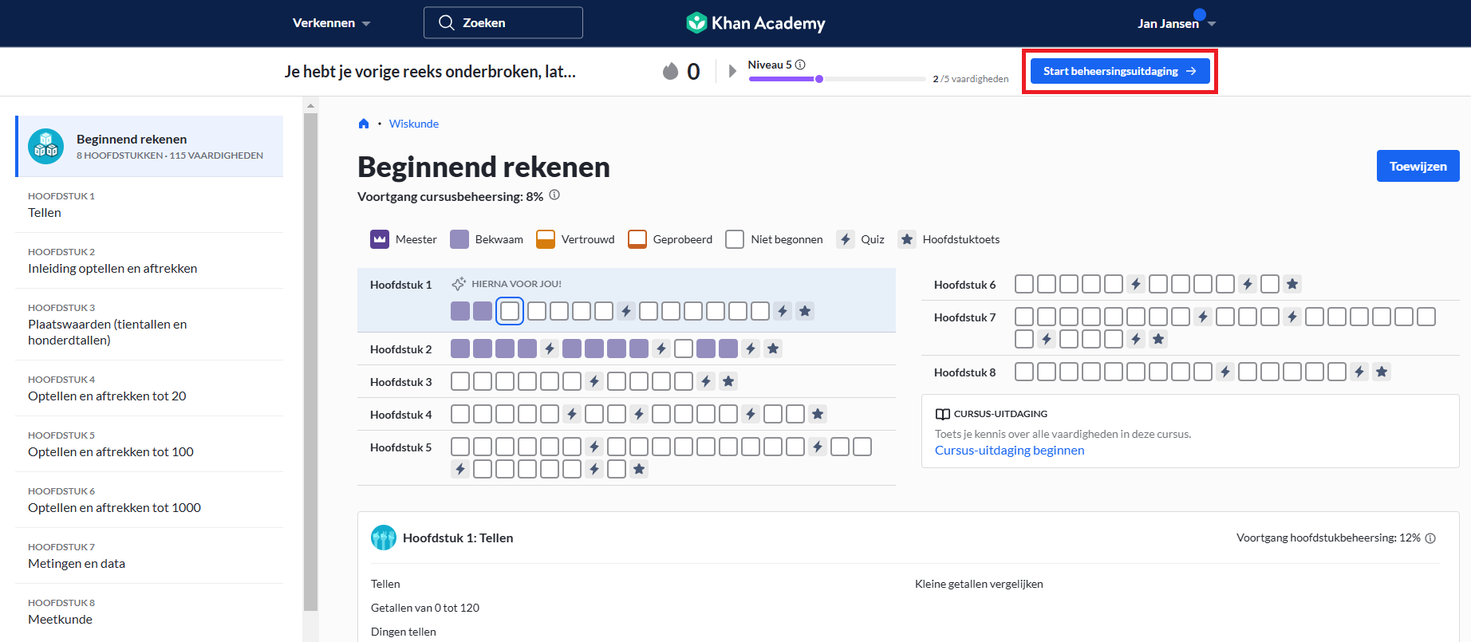
Task: Click the Hoofdstuk 7 star unit test icon
Action: pyautogui.click(x=1158, y=339)
